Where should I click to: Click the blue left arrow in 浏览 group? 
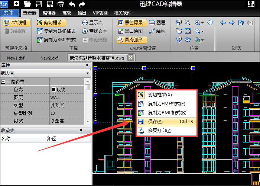pos(223,23)
